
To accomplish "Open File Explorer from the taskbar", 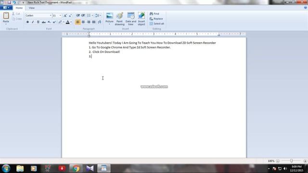I will point(20,168).
